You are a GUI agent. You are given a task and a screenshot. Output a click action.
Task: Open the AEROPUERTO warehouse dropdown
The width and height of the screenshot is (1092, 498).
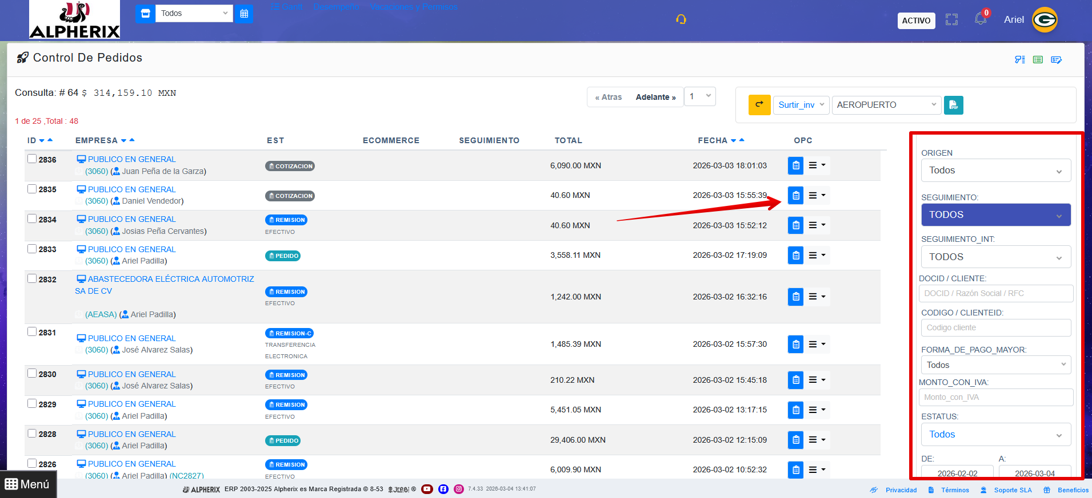click(886, 105)
